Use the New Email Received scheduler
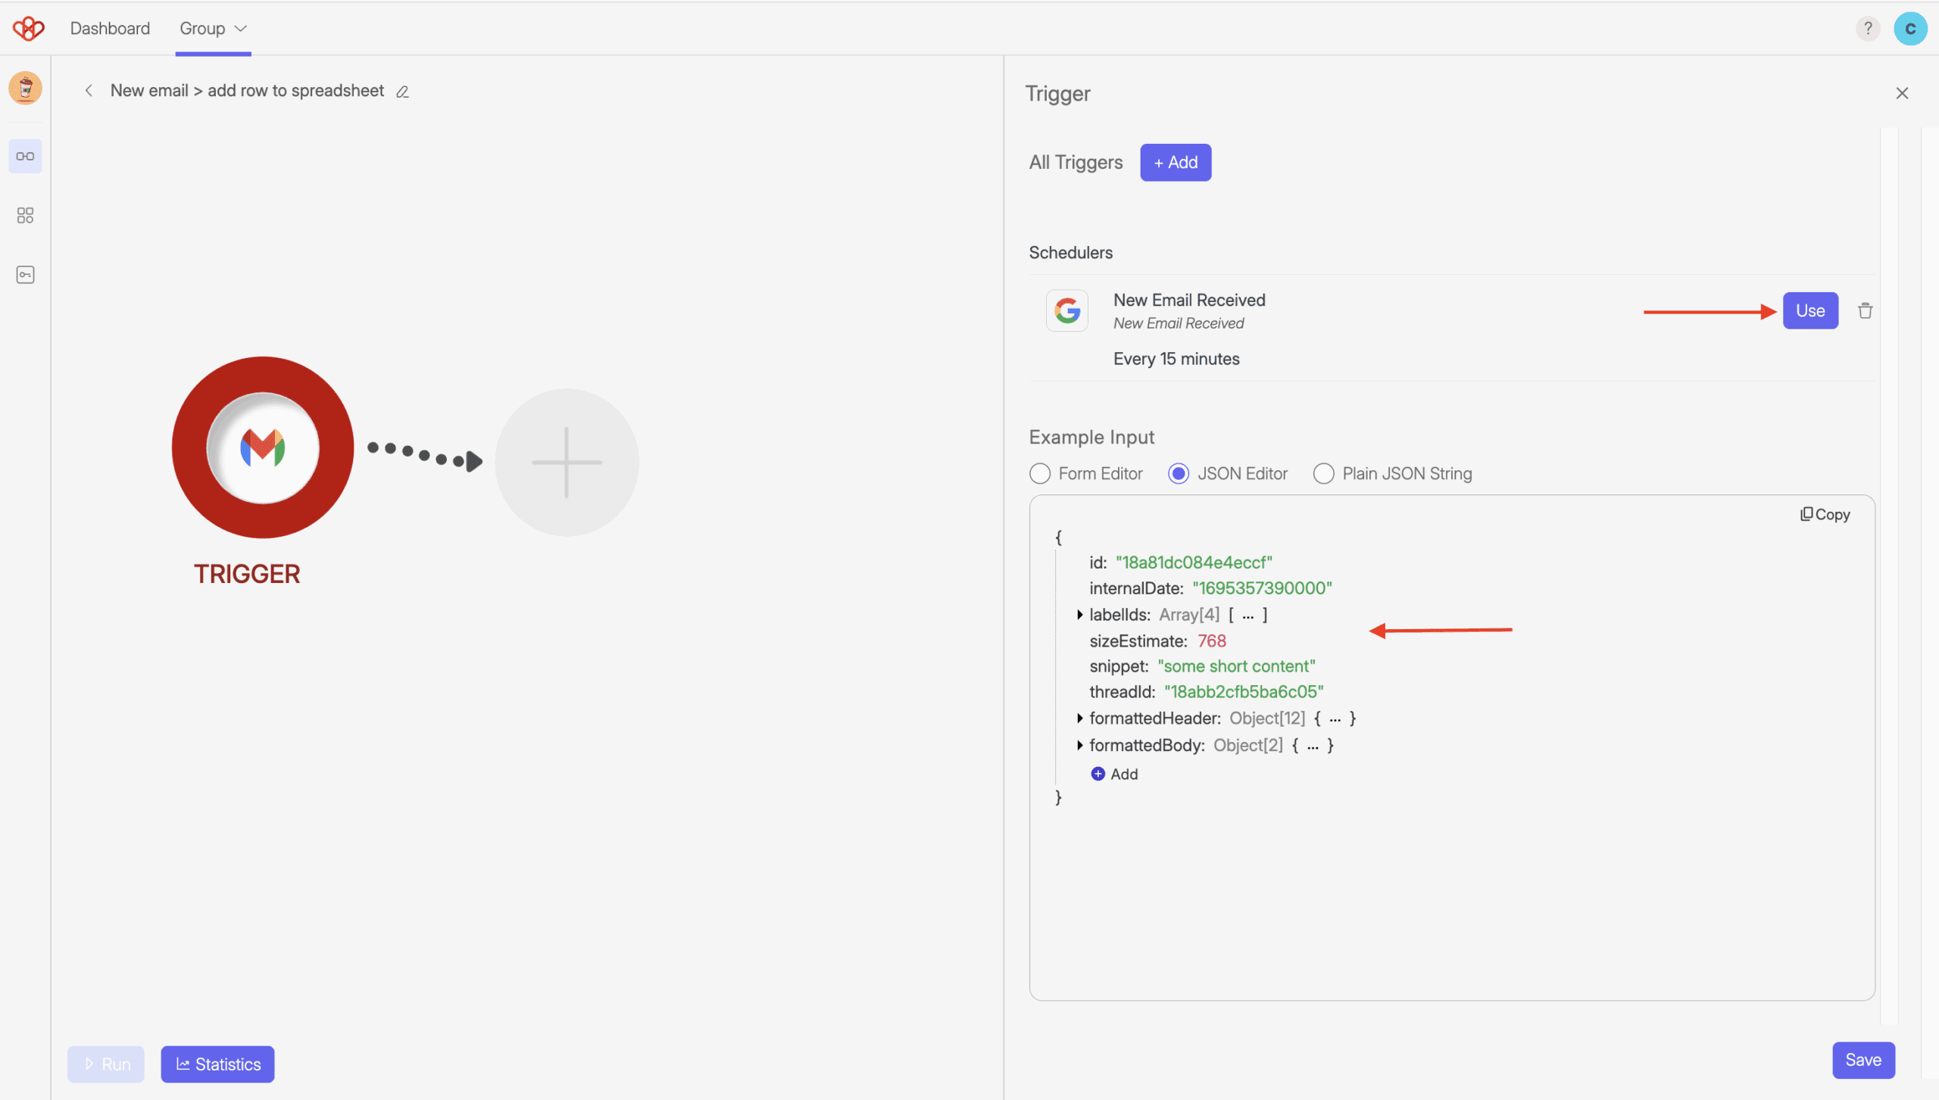 [1810, 310]
